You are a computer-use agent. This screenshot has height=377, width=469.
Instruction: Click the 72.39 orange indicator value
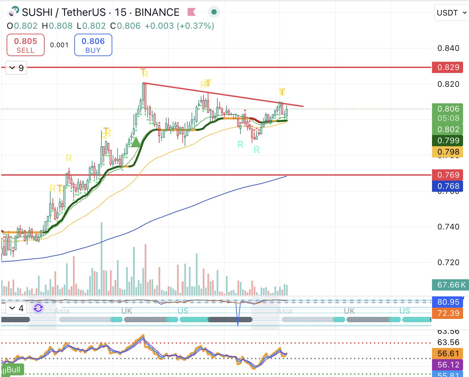(448, 313)
